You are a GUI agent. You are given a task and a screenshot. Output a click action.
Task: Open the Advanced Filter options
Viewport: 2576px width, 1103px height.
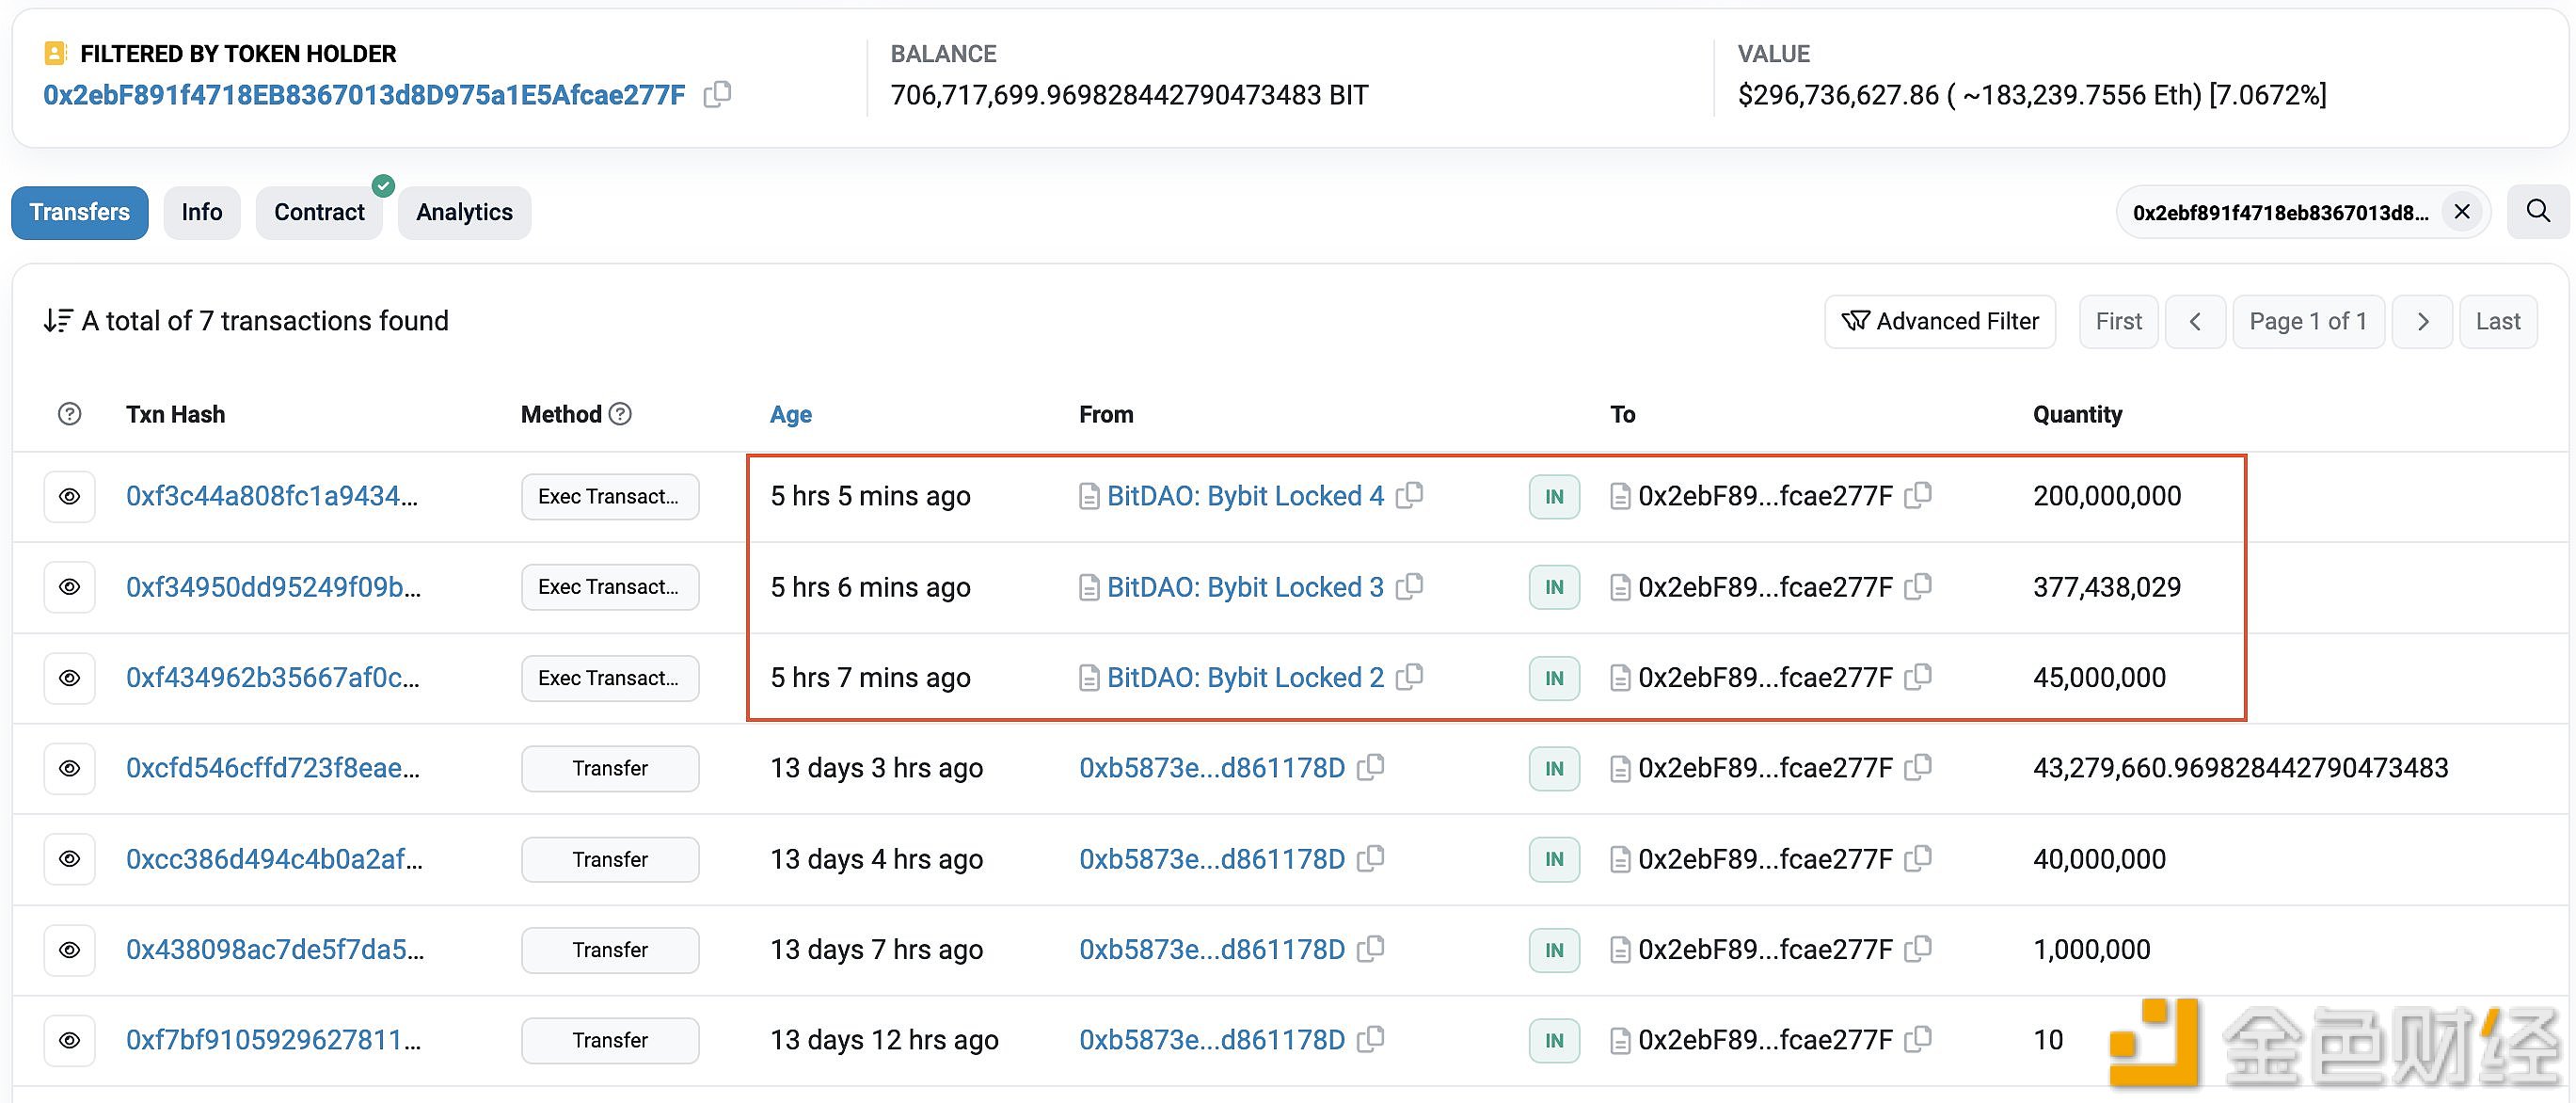[1940, 321]
